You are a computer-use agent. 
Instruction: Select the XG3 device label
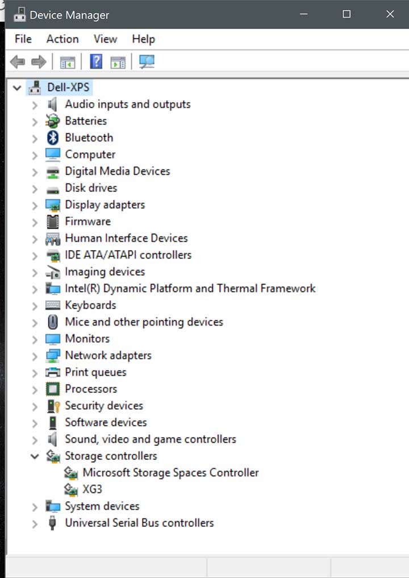[92, 489]
